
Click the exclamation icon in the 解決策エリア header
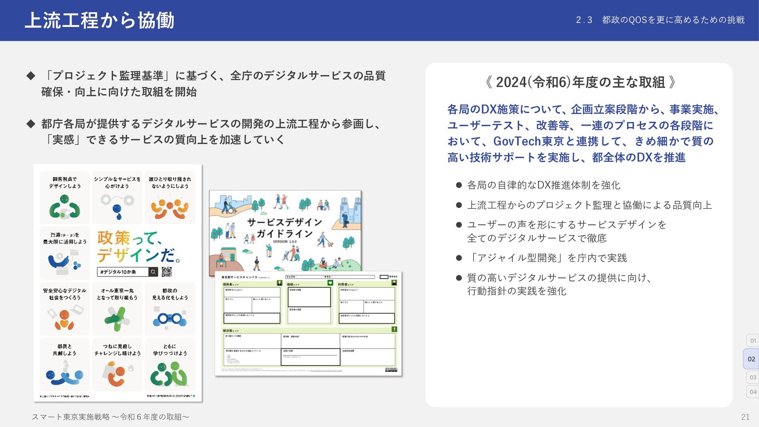(394, 329)
